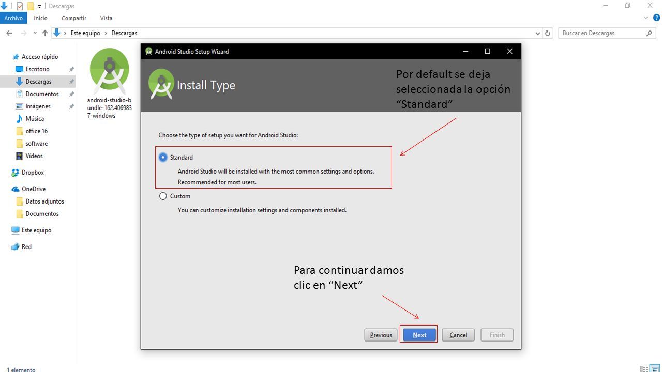Select Dropbox in the navigation pane
Screen dimensions: 662x372
(x=32, y=173)
